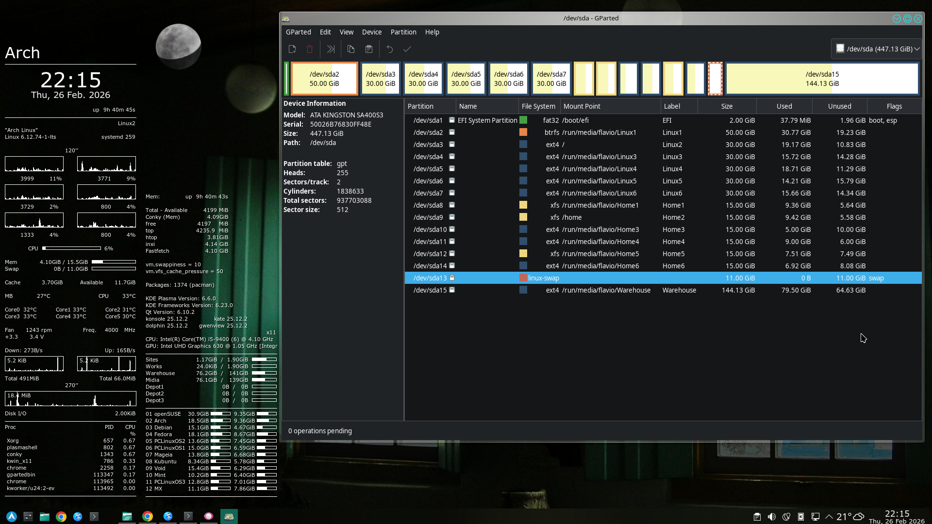Click the Chrome icon in taskbar launcher

pyautogui.click(x=61, y=517)
